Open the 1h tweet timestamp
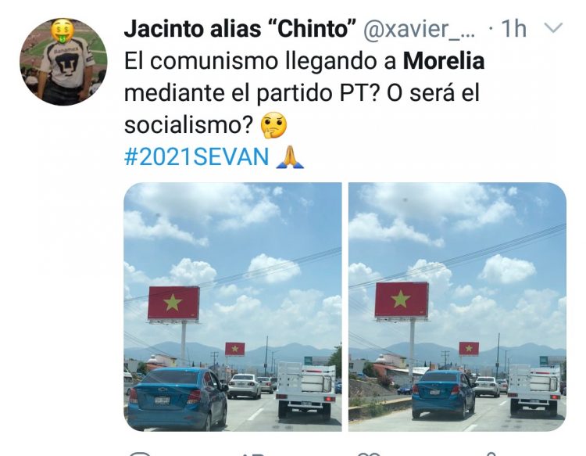This screenshot has height=456, width=586. 513,28
